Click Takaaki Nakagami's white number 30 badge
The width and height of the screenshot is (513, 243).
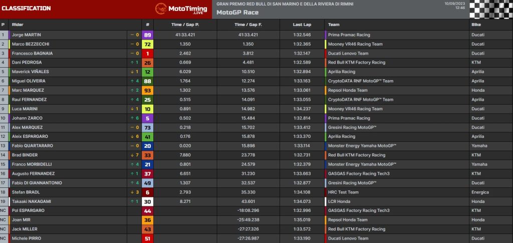click(147, 201)
